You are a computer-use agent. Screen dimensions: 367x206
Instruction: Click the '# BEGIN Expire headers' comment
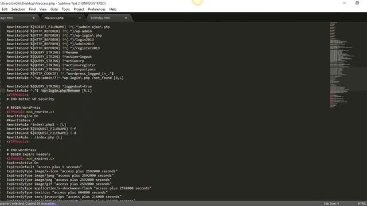(28, 154)
